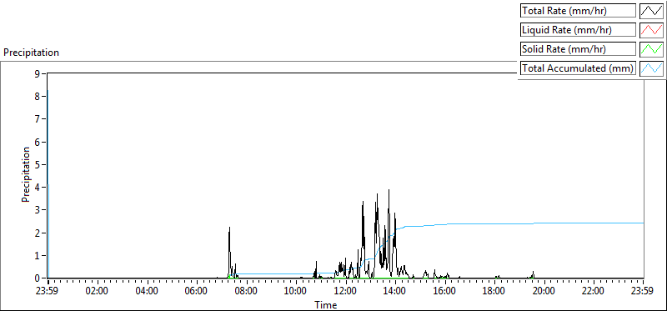Click the 04:00 time tick label
667x311 pixels.
(x=148, y=292)
